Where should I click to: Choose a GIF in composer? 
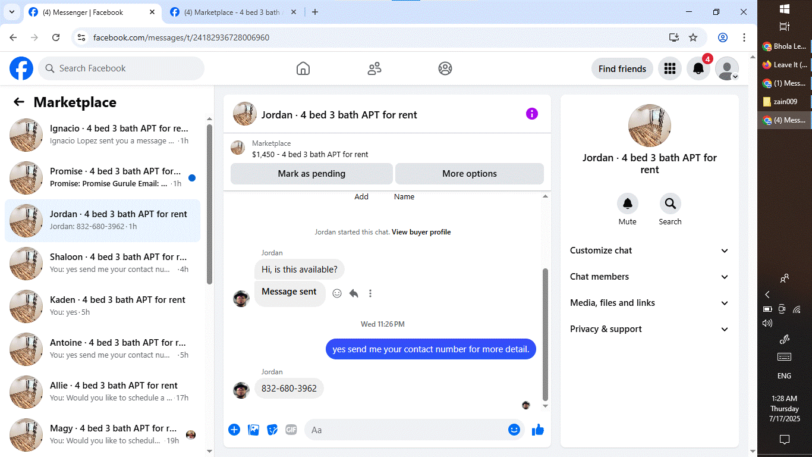click(x=291, y=430)
